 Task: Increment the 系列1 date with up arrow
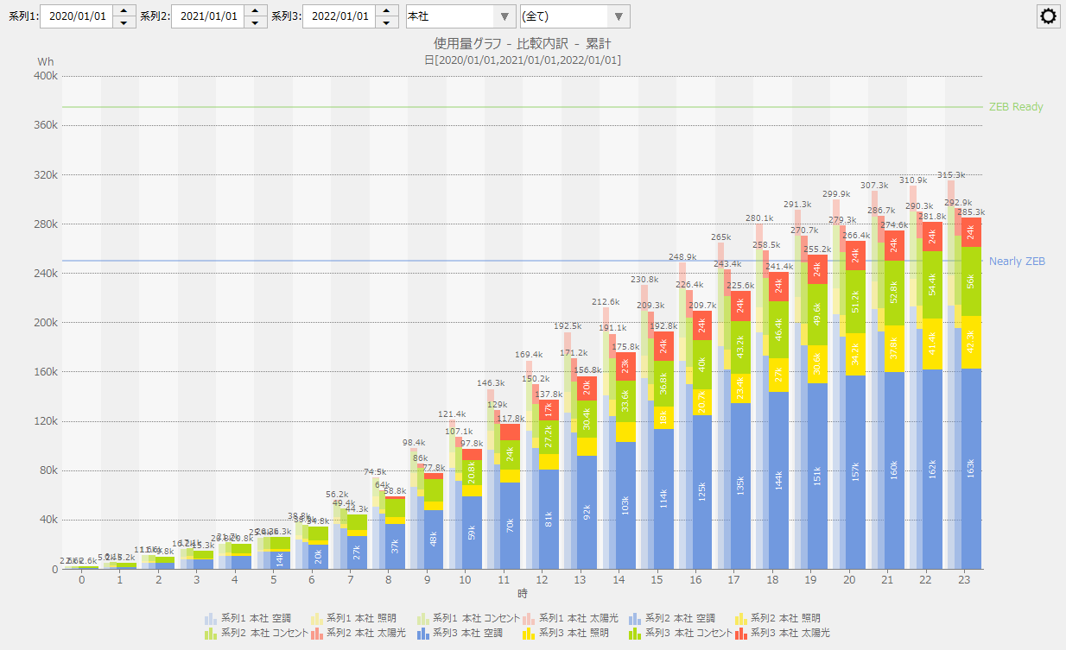tap(124, 10)
